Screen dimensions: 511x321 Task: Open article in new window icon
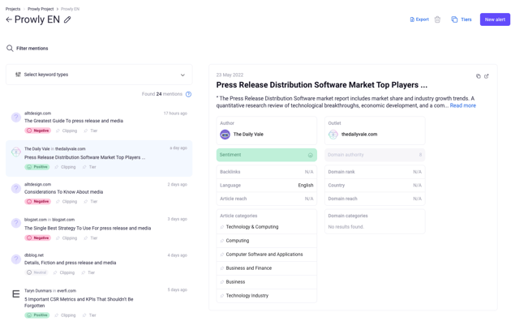coord(486,76)
